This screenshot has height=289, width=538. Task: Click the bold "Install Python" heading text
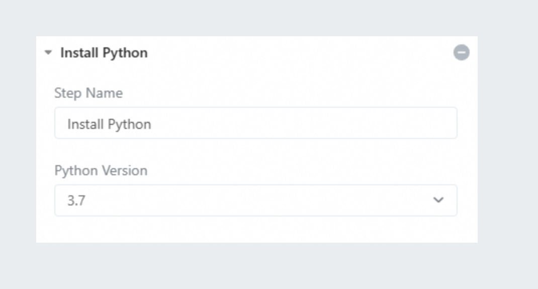click(104, 53)
